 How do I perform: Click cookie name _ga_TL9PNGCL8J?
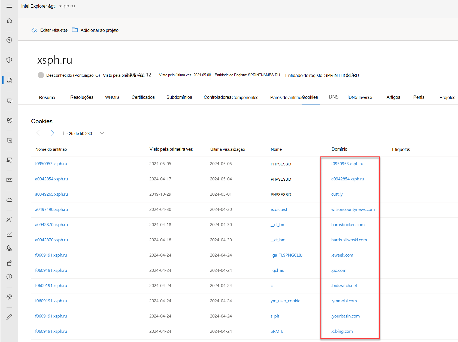click(x=287, y=255)
